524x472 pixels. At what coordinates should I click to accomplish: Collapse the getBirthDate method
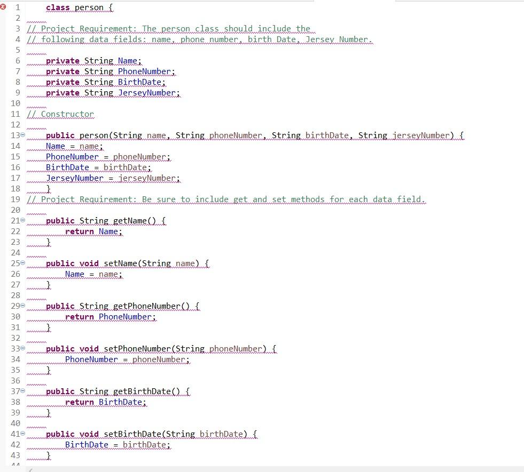[21, 391]
